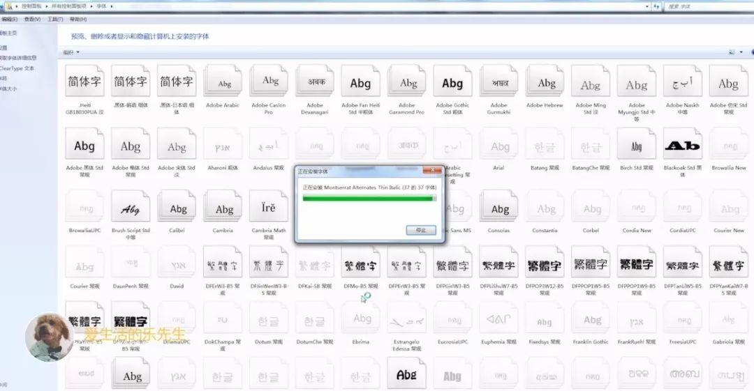
Task: Select the Adobe Gurmukhi font icon
Action: pyautogui.click(x=498, y=82)
